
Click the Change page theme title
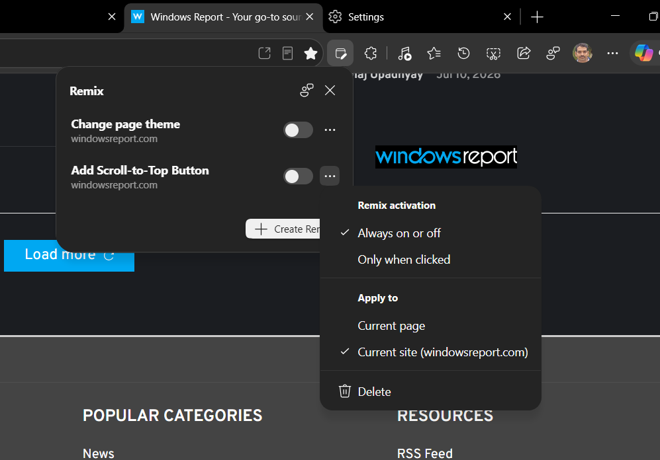[125, 124]
